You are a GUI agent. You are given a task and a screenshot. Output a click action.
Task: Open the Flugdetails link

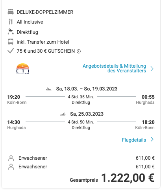pos(134,140)
